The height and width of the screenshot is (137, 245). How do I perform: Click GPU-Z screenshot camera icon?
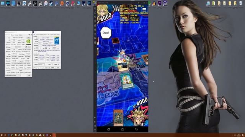(29, 35)
